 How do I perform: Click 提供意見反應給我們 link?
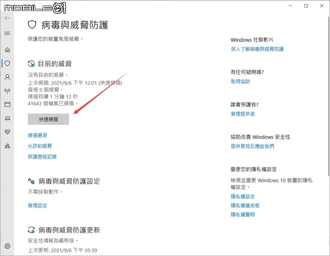(x=253, y=146)
